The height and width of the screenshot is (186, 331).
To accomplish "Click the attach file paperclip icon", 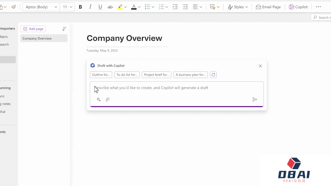I will point(108,100).
